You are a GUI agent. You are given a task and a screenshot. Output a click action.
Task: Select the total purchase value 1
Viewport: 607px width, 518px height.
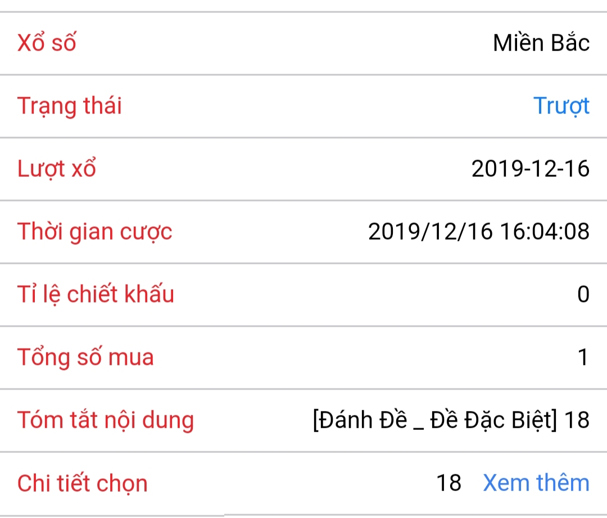point(583,357)
